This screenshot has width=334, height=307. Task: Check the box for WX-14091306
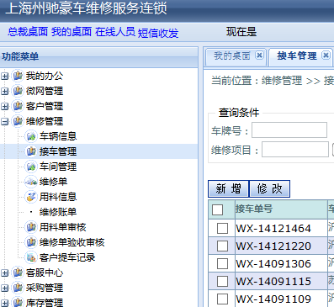point(222,263)
